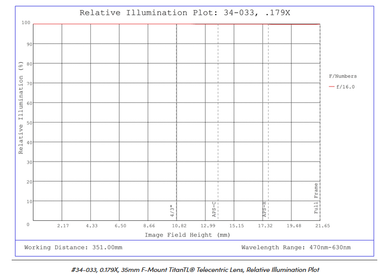This screenshot has width=391, height=277.
Task: Click the Image Field Height axis label
Action: pyautogui.click(x=187, y=235)
